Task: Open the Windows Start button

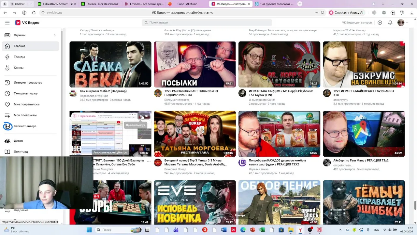Action: click(89, 230)
